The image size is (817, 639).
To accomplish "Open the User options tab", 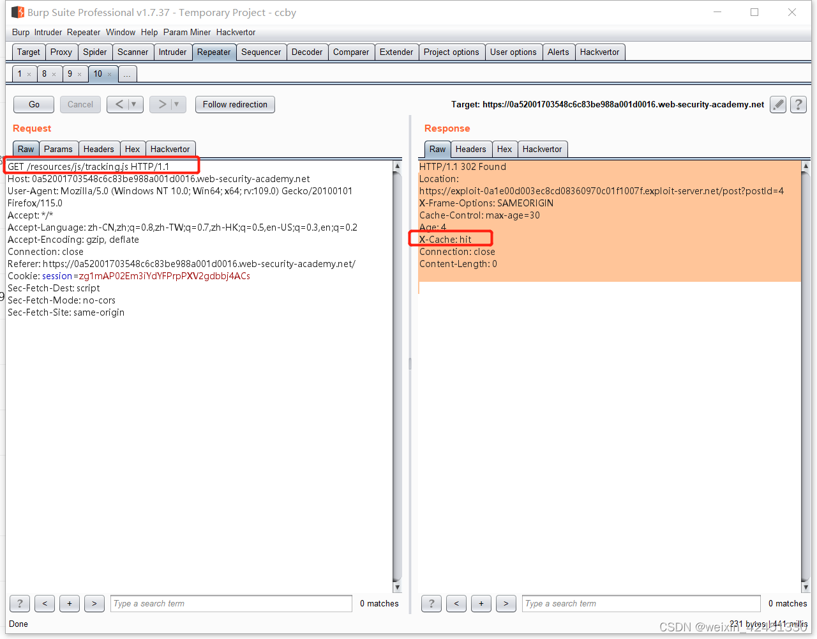I will [x=513, y=52].
